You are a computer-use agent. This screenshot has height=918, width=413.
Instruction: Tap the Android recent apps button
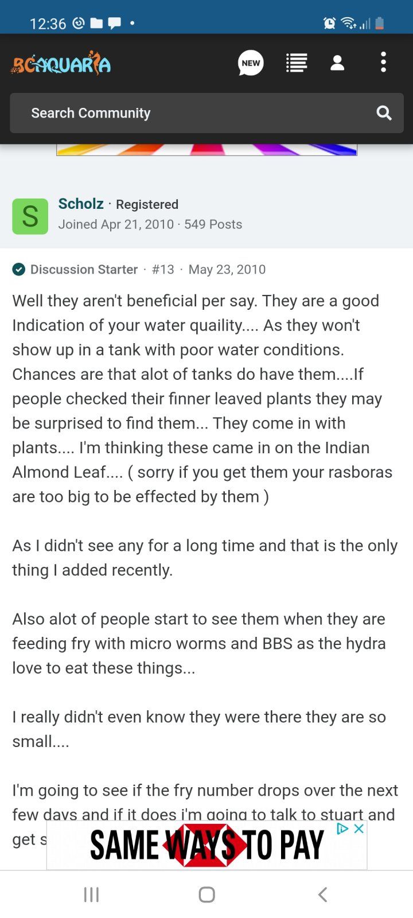(91, 894)
